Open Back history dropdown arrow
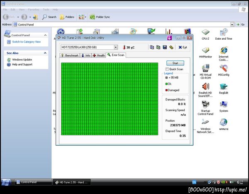Image resolution: width=249 pixels, height=194 pixels. (18, 17)
